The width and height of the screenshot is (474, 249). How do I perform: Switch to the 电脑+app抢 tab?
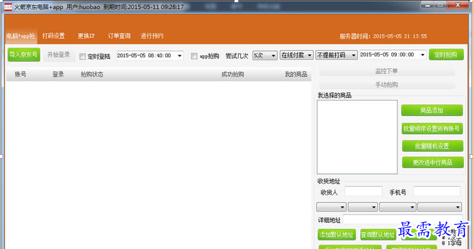(x=21, y=36)
